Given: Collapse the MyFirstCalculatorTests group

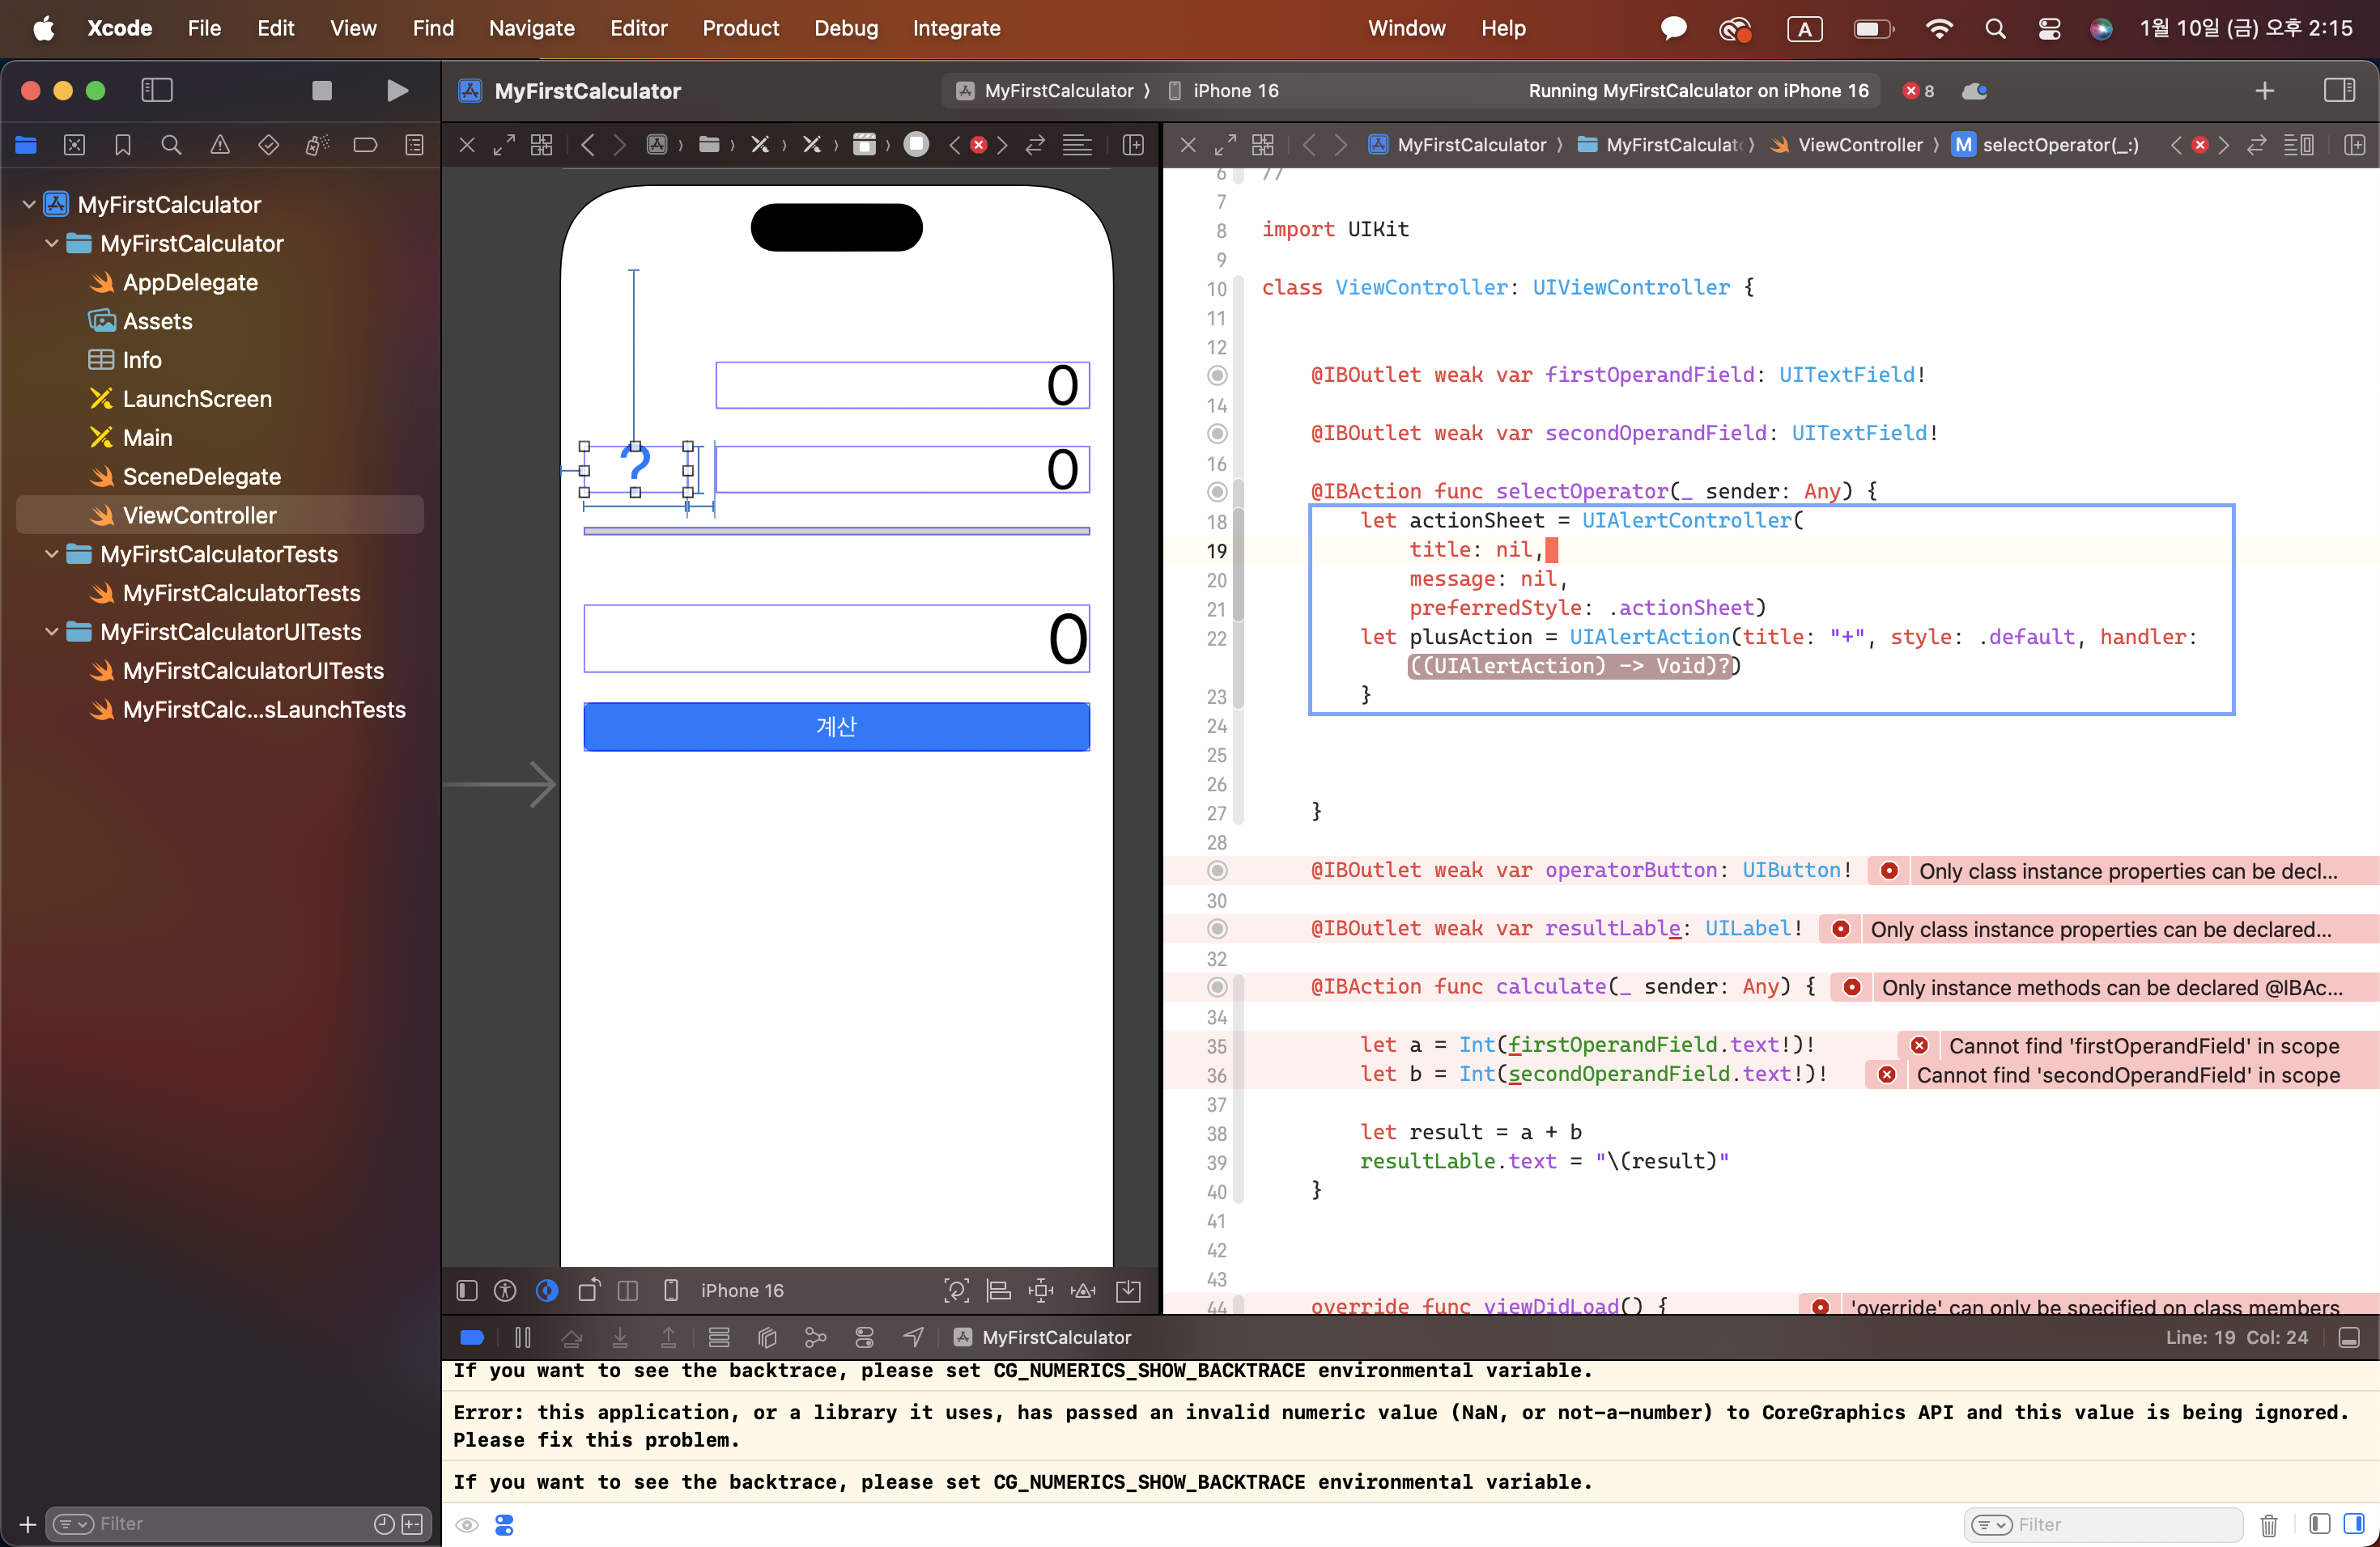Looking at the screenshot, I should [51, 555].
